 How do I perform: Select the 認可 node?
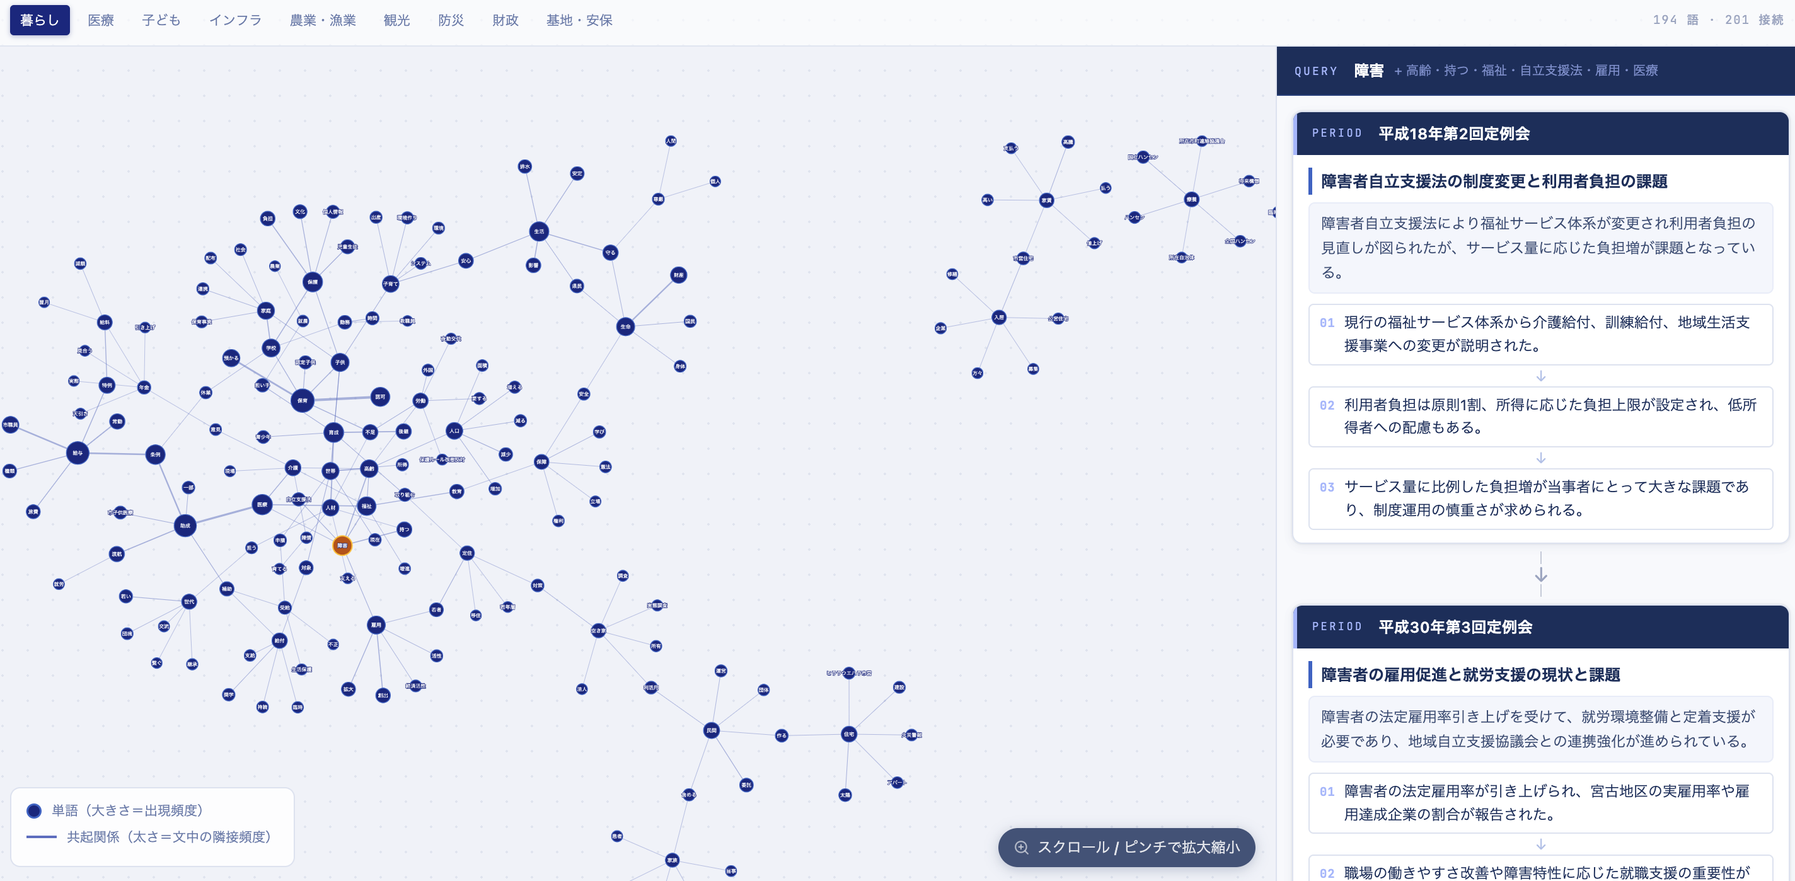(x=380, y=396)
